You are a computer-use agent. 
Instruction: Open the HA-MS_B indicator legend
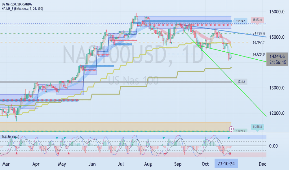(22, 9)
